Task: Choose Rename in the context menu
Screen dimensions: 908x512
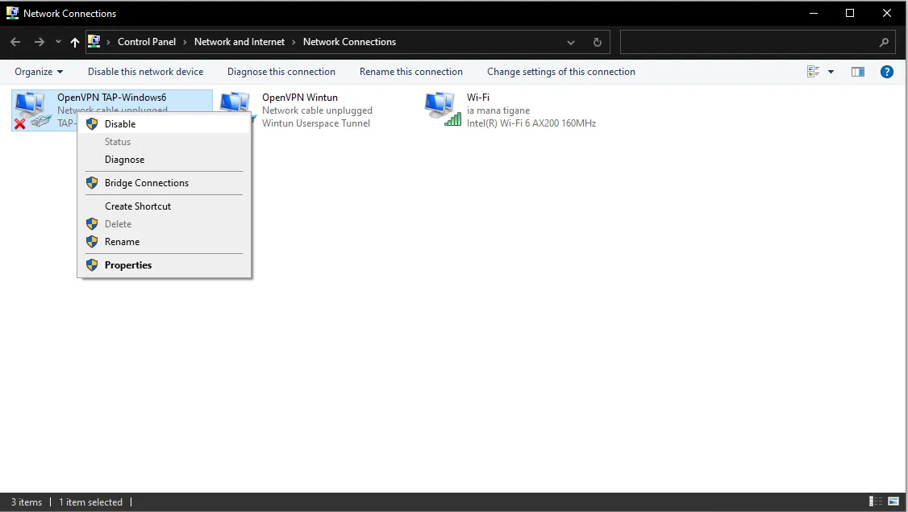Action: (165, 242)
